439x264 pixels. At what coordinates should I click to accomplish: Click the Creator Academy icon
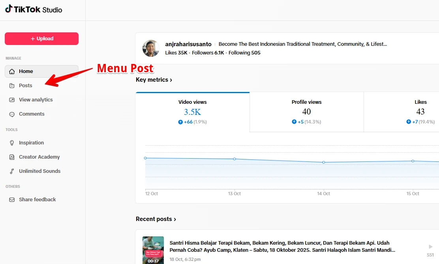click(12, 157)
